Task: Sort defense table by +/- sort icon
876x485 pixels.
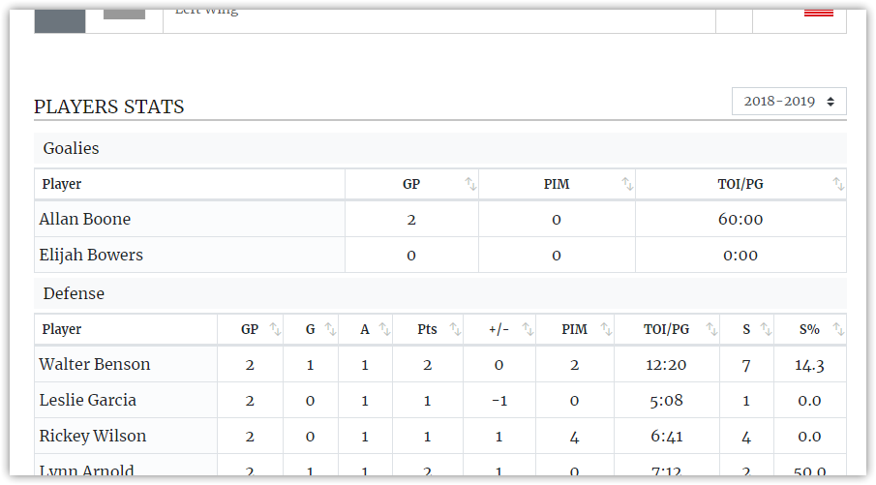Action: click(528, 329)
